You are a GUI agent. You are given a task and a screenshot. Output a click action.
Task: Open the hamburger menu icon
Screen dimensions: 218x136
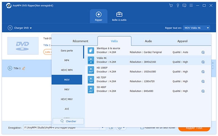pyautogui.click(x=191, y=5)
